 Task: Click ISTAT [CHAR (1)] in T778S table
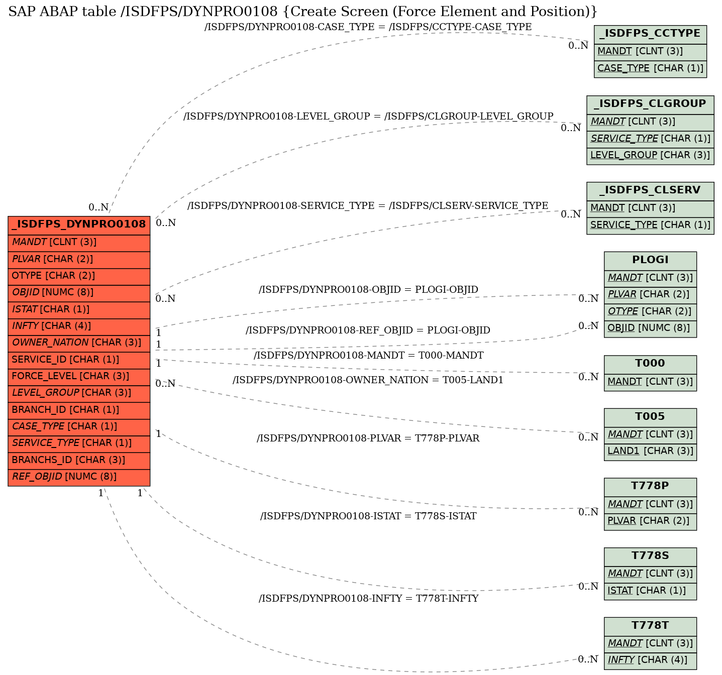point(650,591)
